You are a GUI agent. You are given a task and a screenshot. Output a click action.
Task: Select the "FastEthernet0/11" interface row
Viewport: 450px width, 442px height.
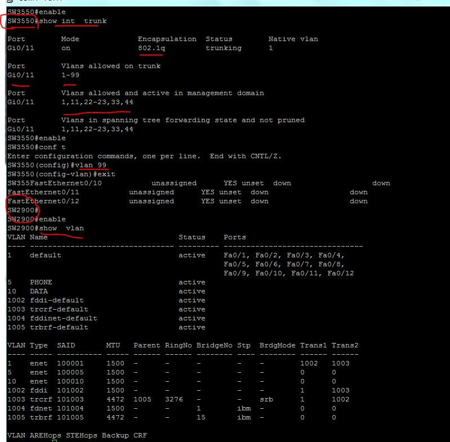(188, 192)
